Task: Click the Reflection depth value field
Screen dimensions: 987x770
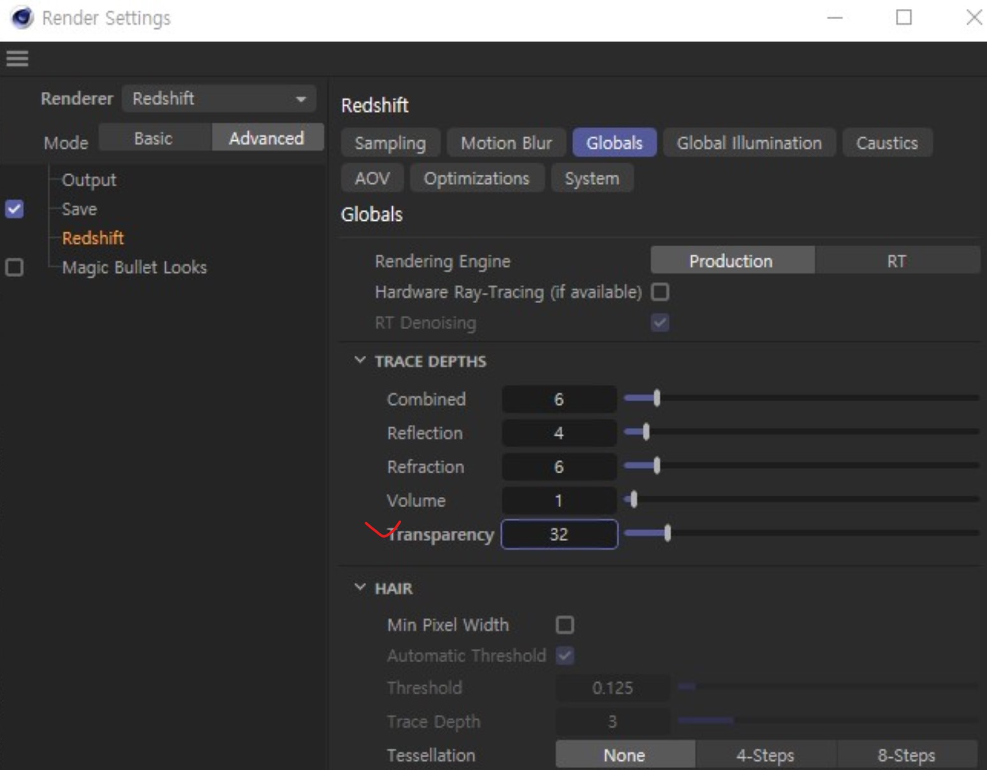Action: coord(559,433)
